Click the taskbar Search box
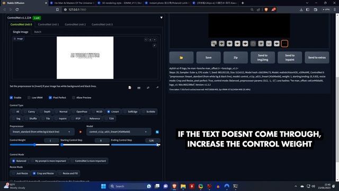The image size is (339, 191). click(130, 186)
